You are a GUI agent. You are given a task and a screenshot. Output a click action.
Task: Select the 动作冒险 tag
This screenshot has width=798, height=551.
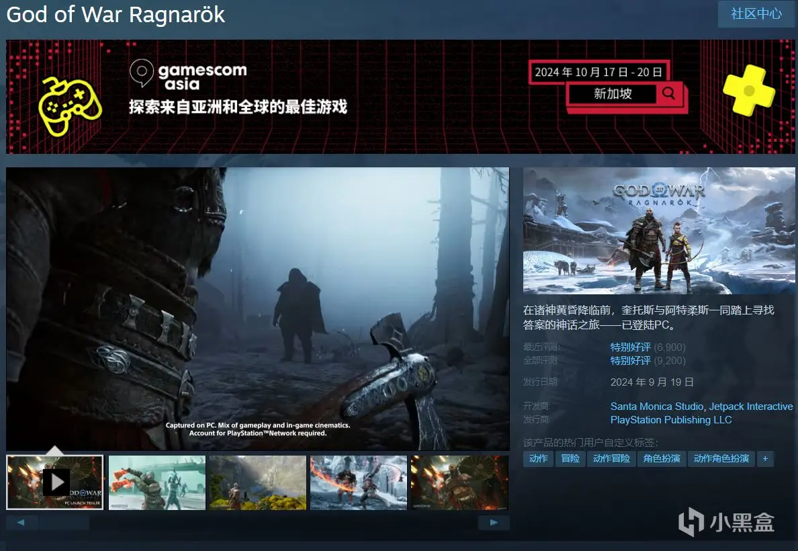[611, 458]
